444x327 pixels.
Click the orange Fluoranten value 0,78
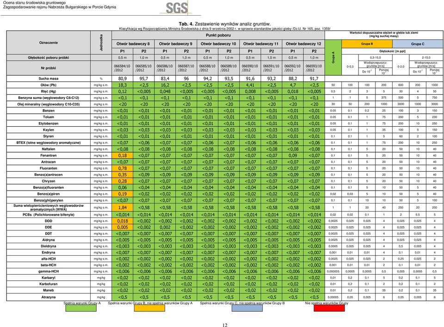[x=122, y=168]
